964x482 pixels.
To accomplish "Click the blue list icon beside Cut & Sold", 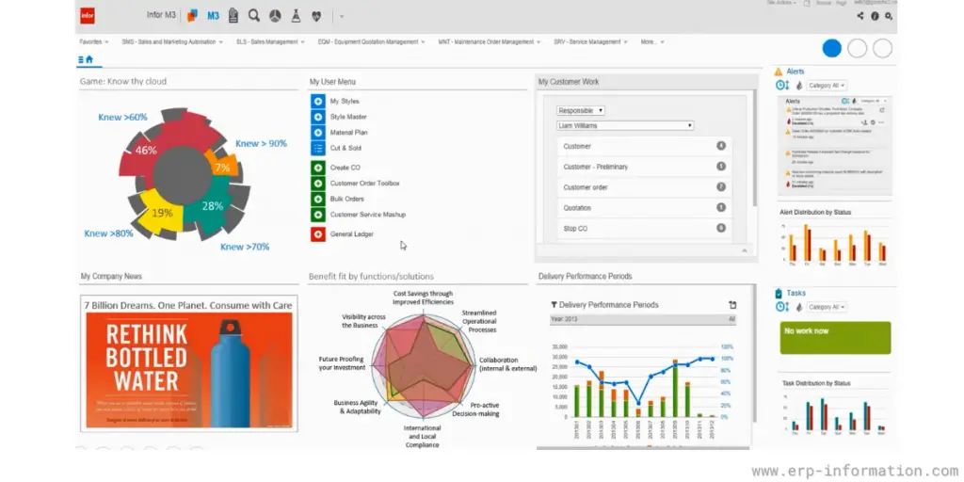I will tap(318, 148).
